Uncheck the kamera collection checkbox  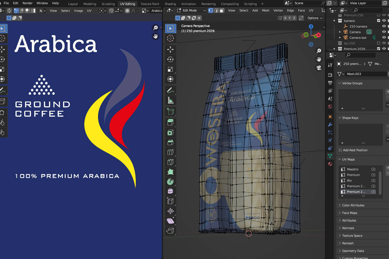point(379,21)
